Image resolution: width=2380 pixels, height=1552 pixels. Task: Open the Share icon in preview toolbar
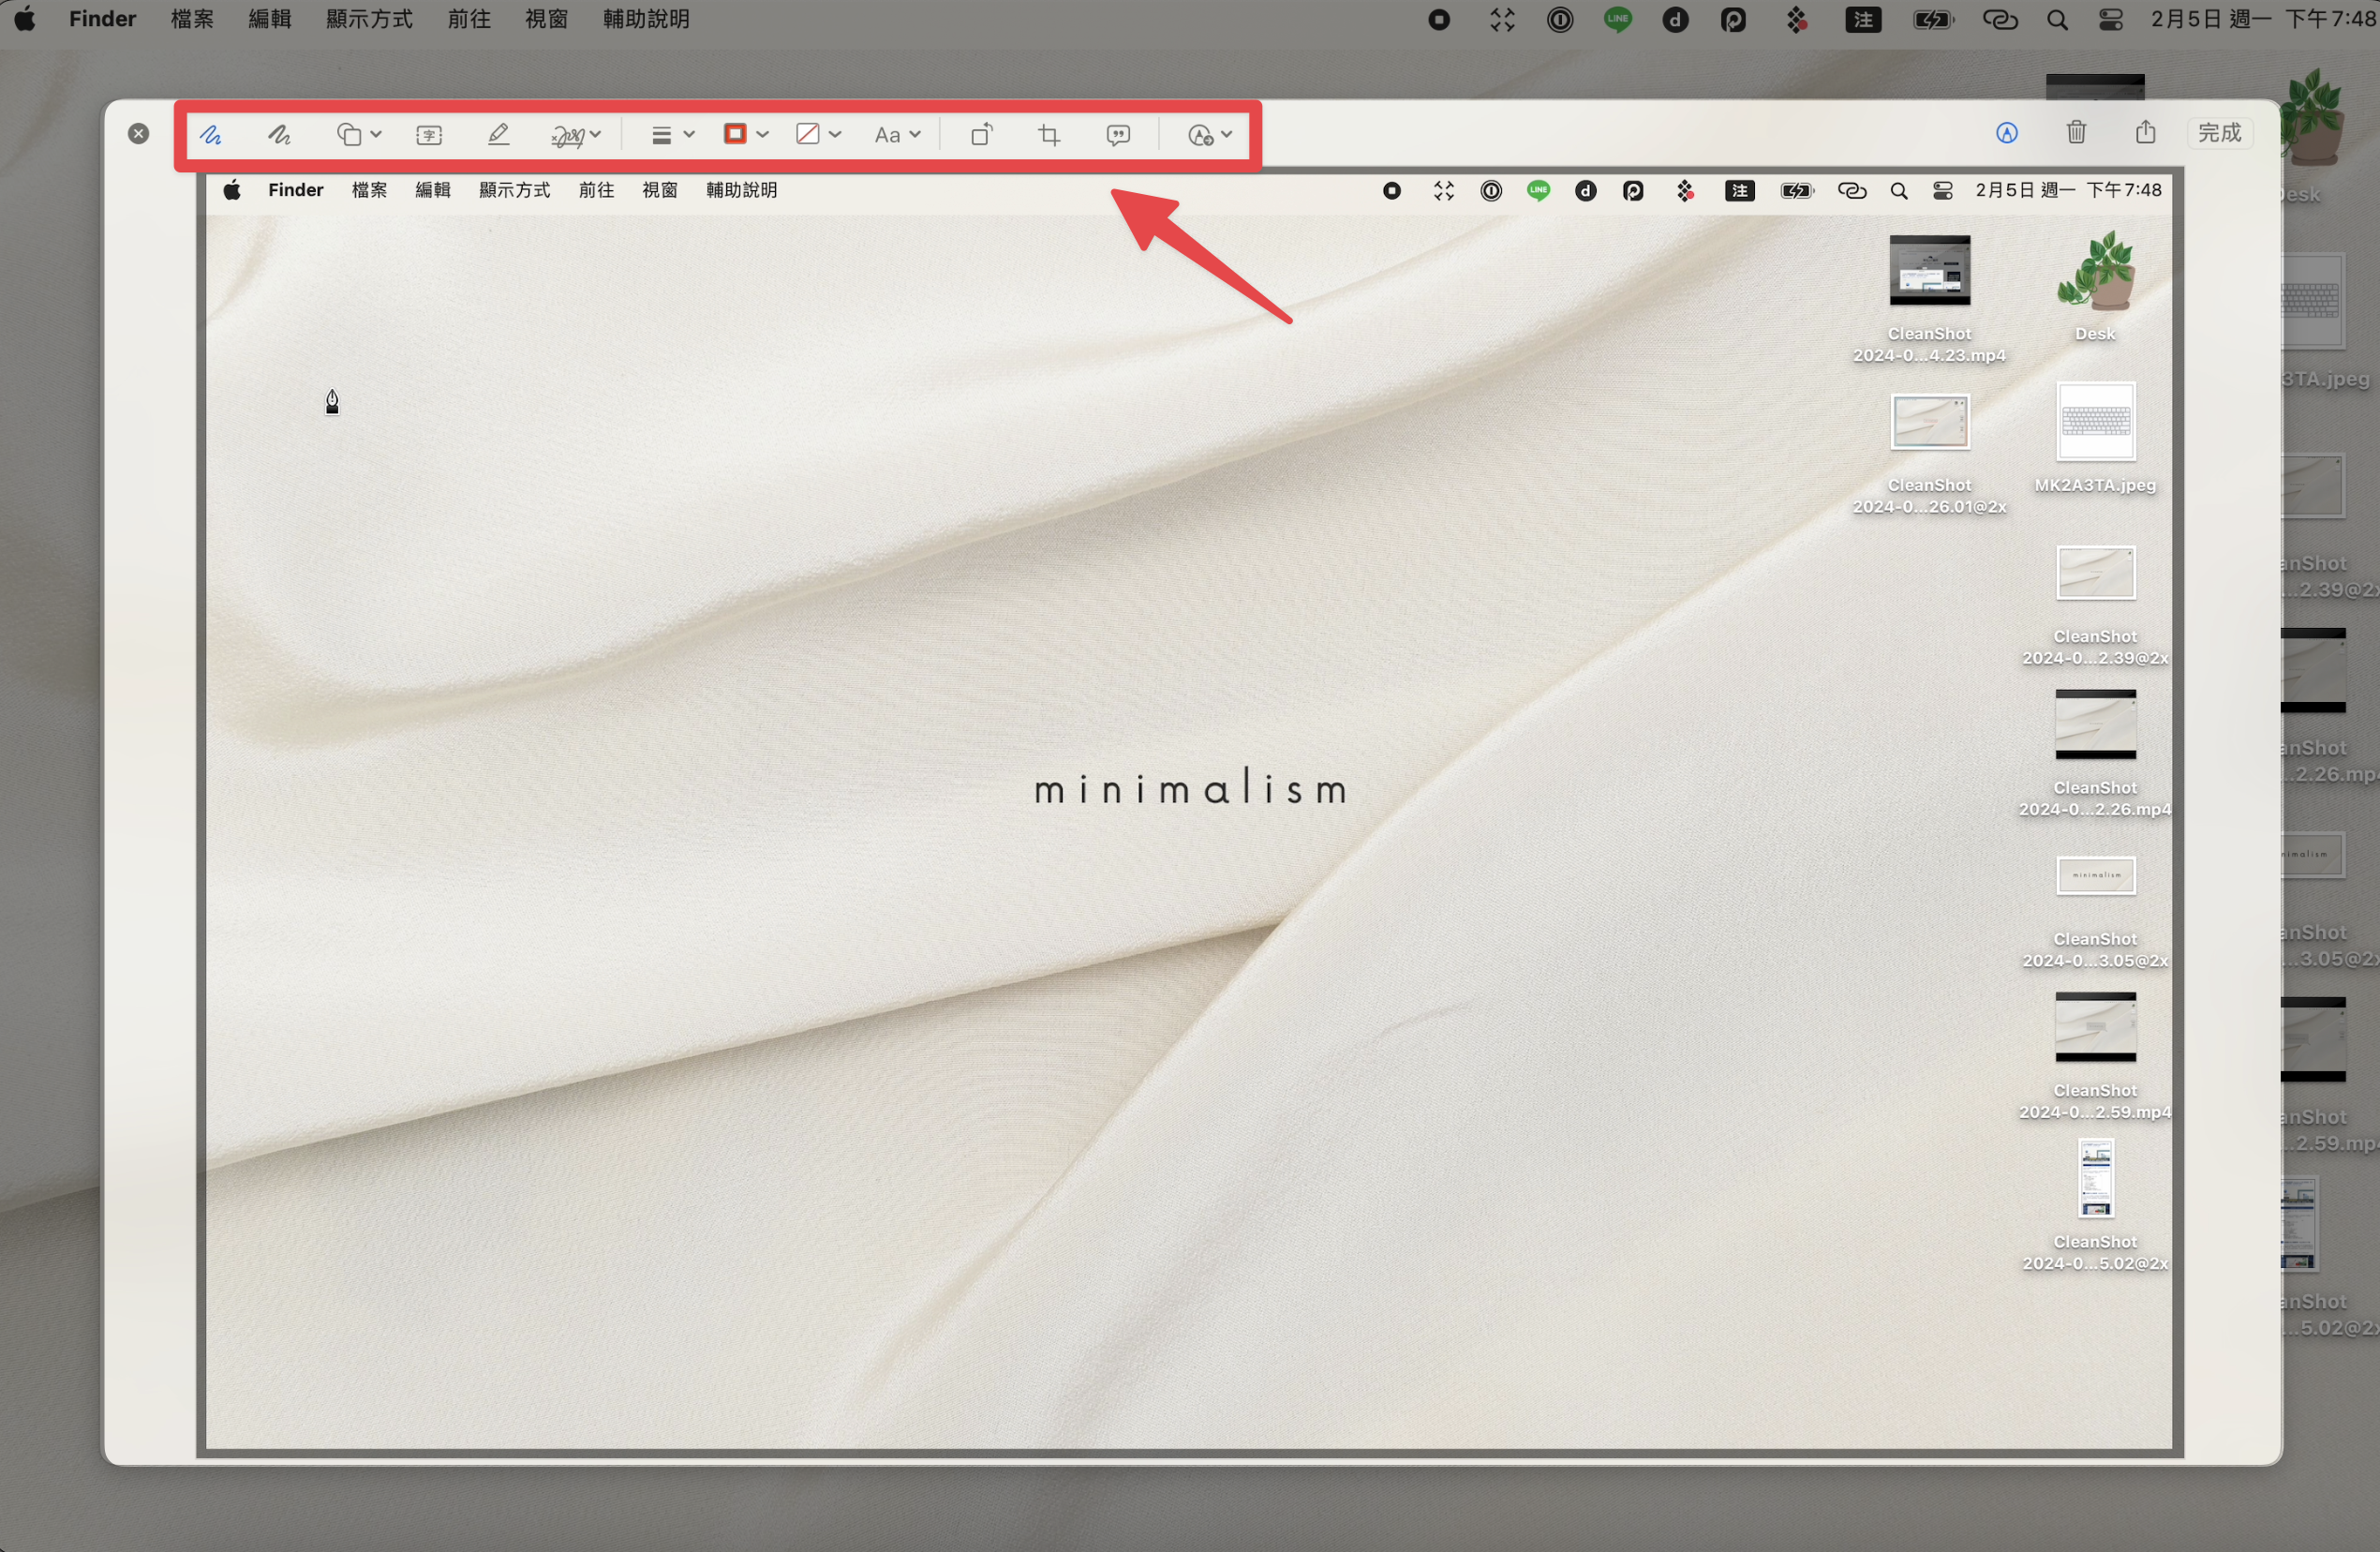coord(2145,132)
